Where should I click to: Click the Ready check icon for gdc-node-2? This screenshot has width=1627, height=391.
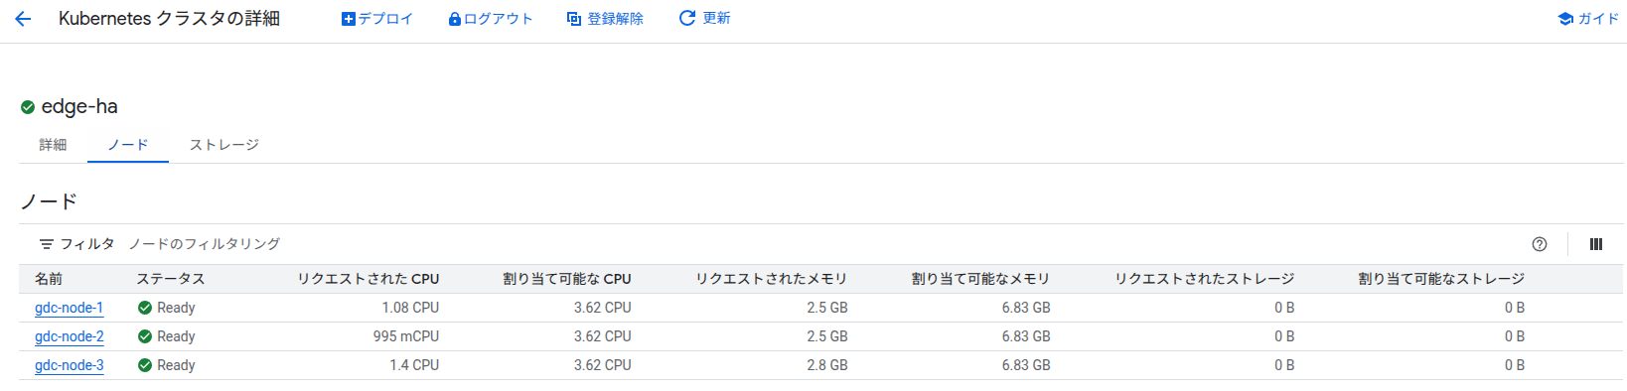pos(145,336)
